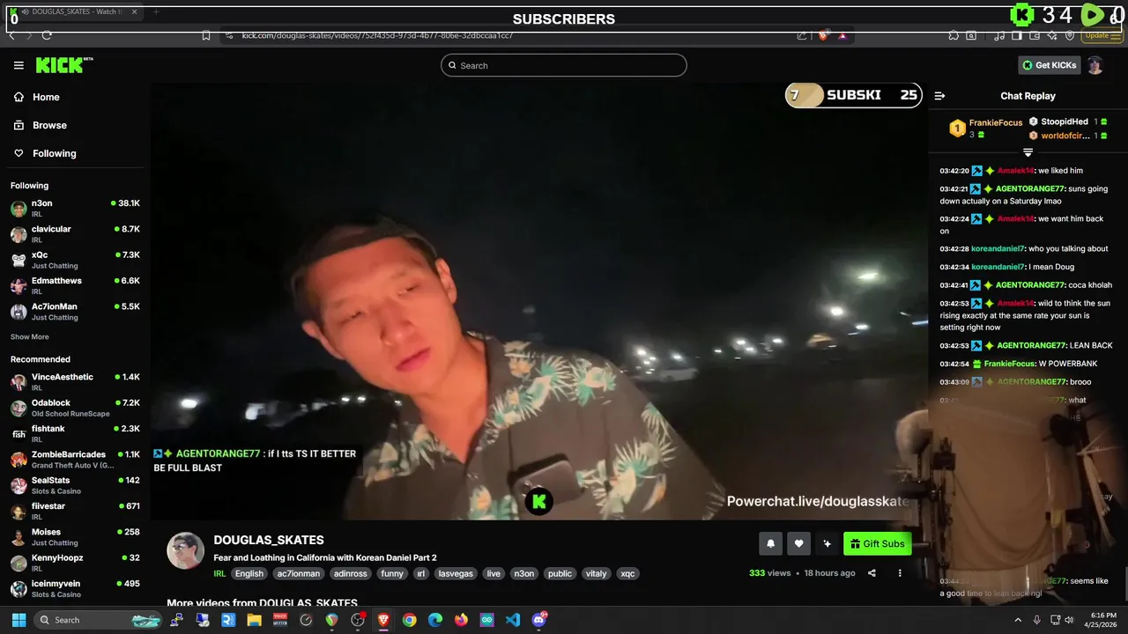Image resolution: width=1128 pixels, height=634 pixels.
Task: Click the sparkle button beside Gift Subs
Action: tap(827, 543)
